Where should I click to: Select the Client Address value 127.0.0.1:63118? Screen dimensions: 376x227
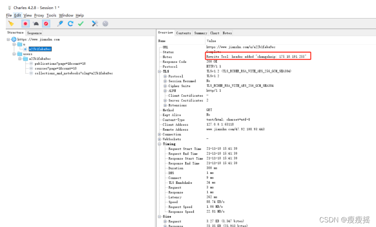[x=220, y=124]
